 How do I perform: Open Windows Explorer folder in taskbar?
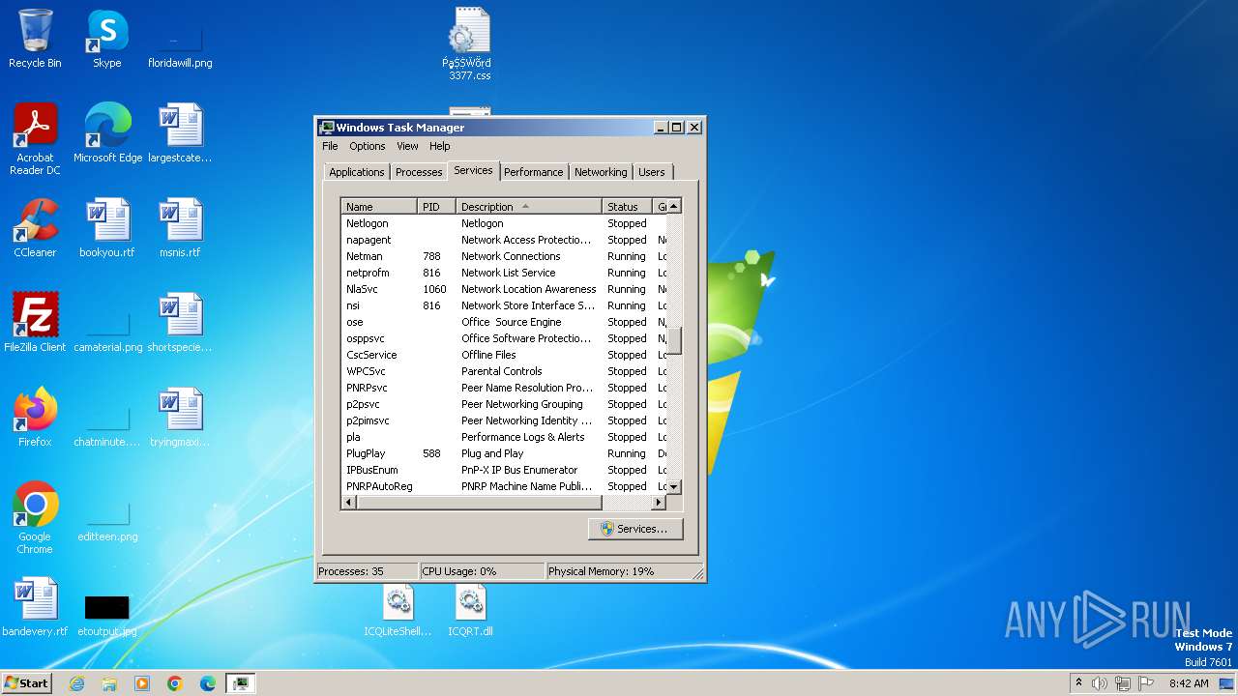109,683
